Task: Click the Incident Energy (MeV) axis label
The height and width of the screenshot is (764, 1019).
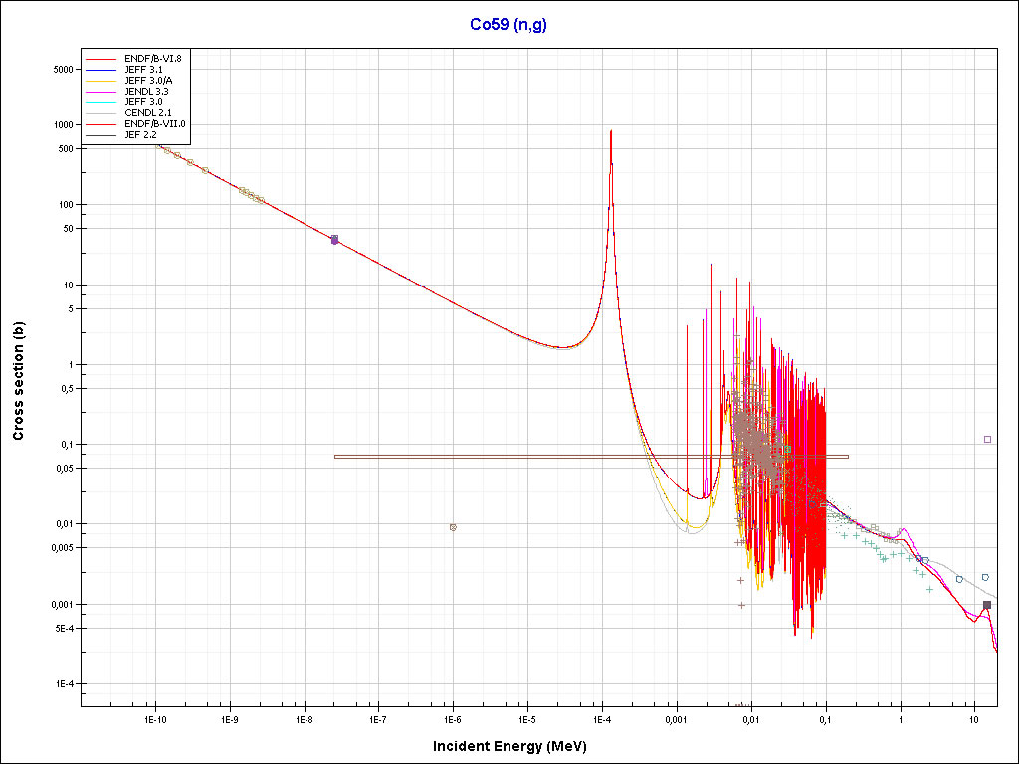Action: tap(516, 746)
